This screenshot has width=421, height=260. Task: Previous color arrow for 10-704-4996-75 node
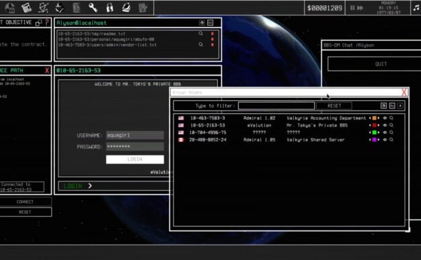(370, 133)
